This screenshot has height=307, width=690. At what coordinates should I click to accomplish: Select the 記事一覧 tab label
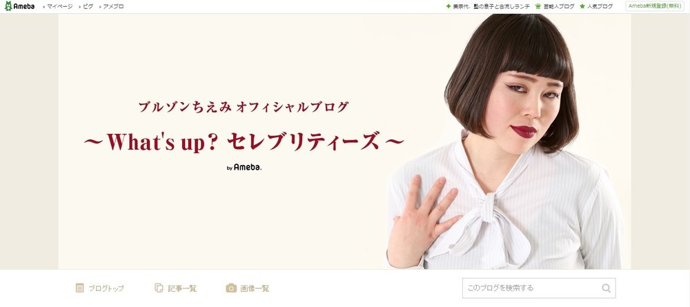tap(182, 288)
